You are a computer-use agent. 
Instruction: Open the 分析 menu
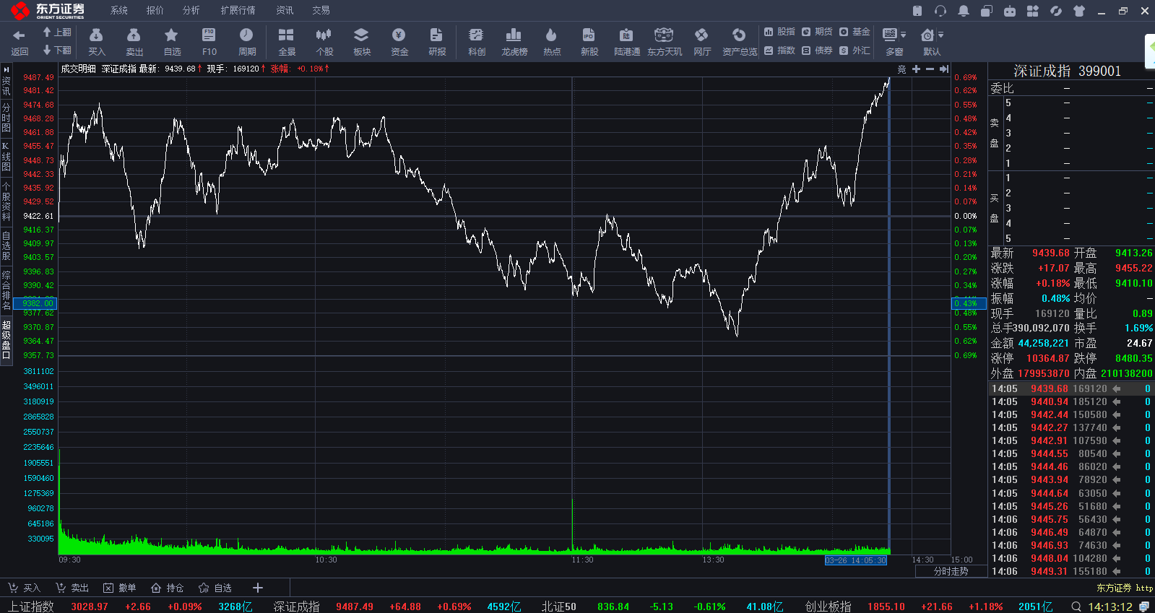[191, 10]
